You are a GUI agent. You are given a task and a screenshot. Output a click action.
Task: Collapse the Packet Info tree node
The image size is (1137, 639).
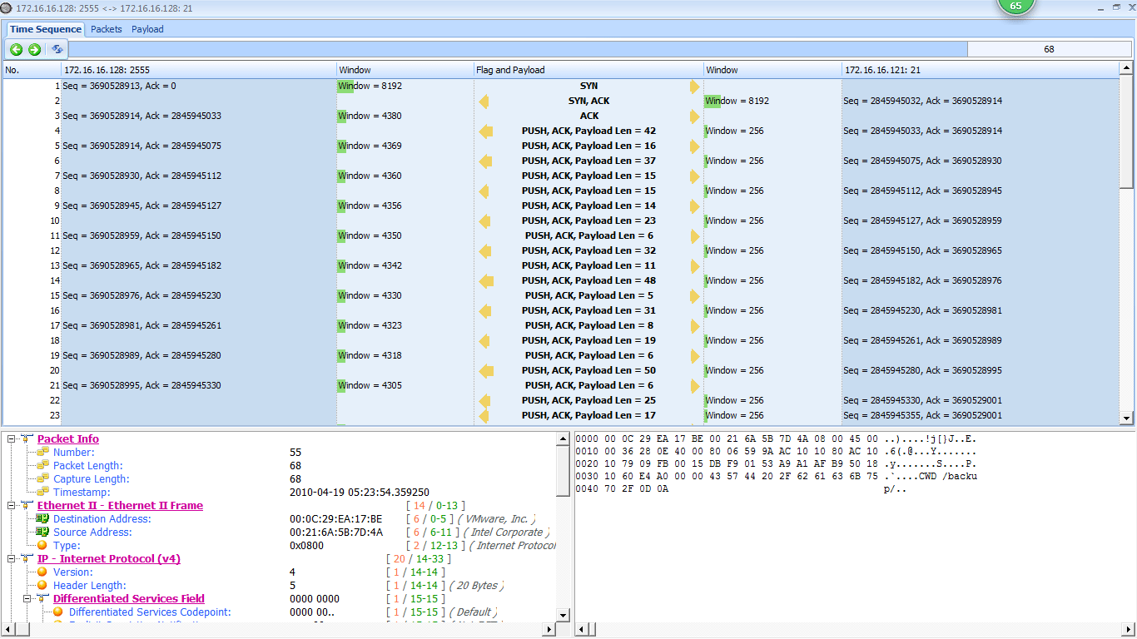pyautogui.click(x=11, y=438)
